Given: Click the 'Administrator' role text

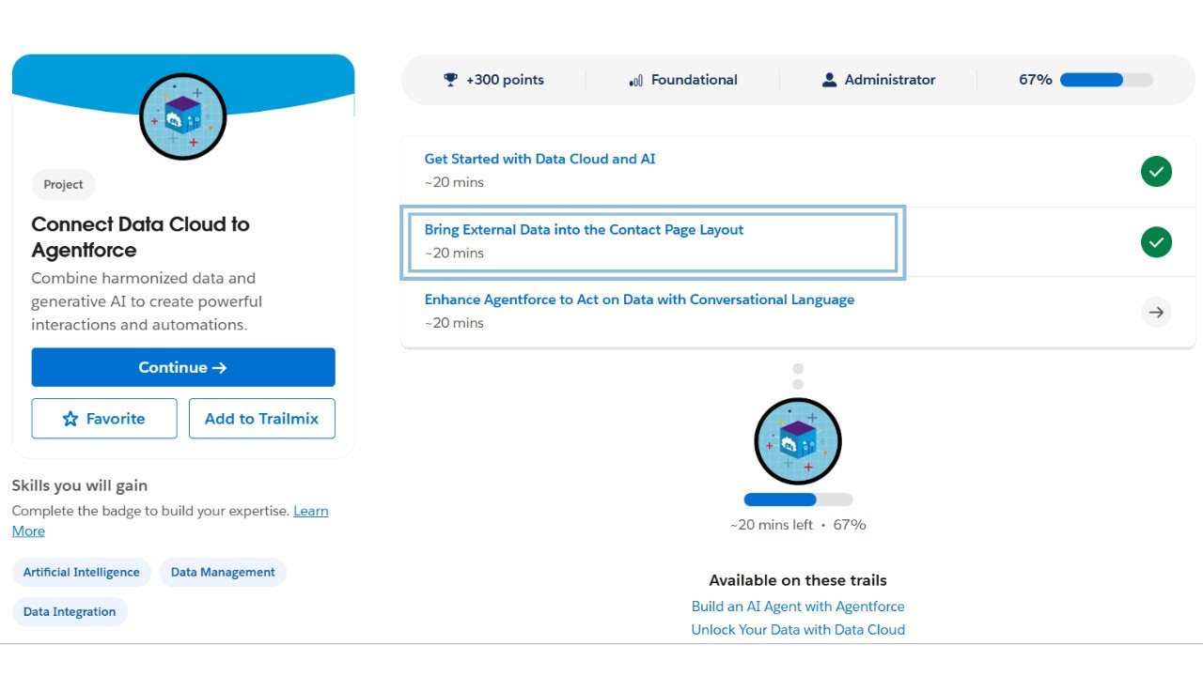Looking at the screenshot, I should pyautogui.click(x=890, y=80).
